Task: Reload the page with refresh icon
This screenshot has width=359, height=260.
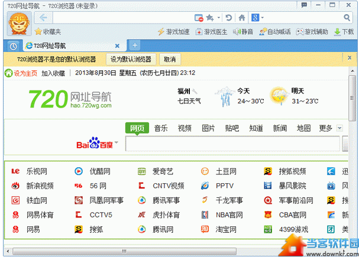Action: pyautogui.click(x=228, y=18)
